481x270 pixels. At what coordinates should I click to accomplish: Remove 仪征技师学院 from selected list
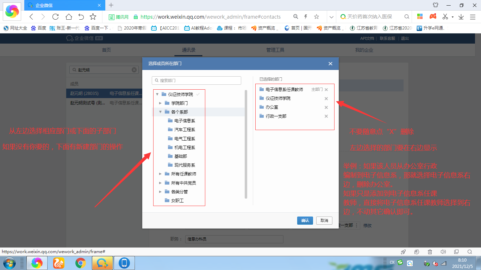point(326,99)
